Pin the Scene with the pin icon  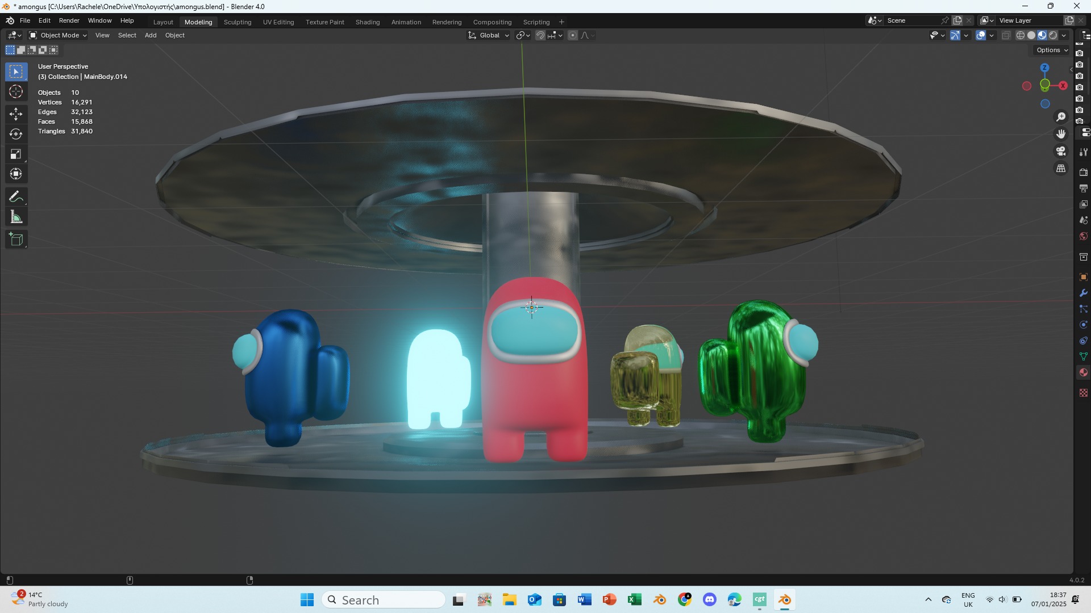point(945,20)
